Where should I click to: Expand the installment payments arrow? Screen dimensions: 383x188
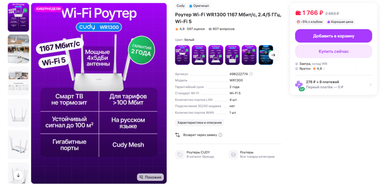(x=371, y=84)
